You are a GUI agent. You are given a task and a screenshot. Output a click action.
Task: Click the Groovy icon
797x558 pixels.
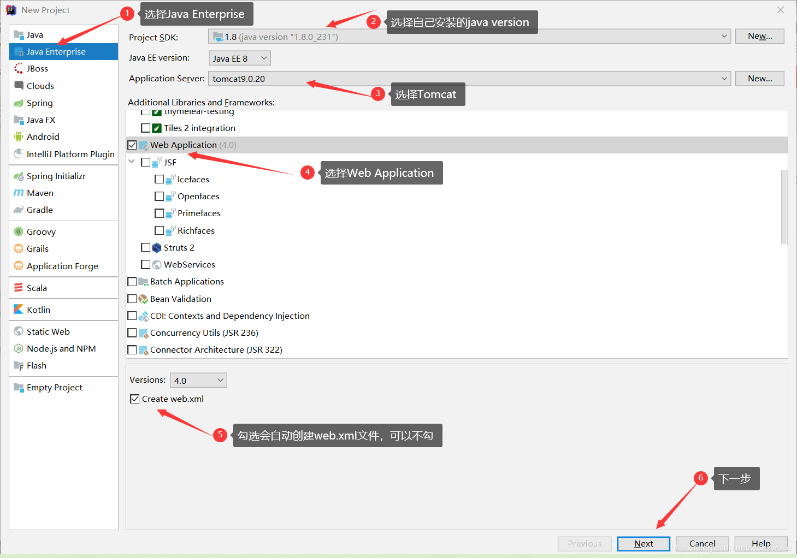point(19,231)
